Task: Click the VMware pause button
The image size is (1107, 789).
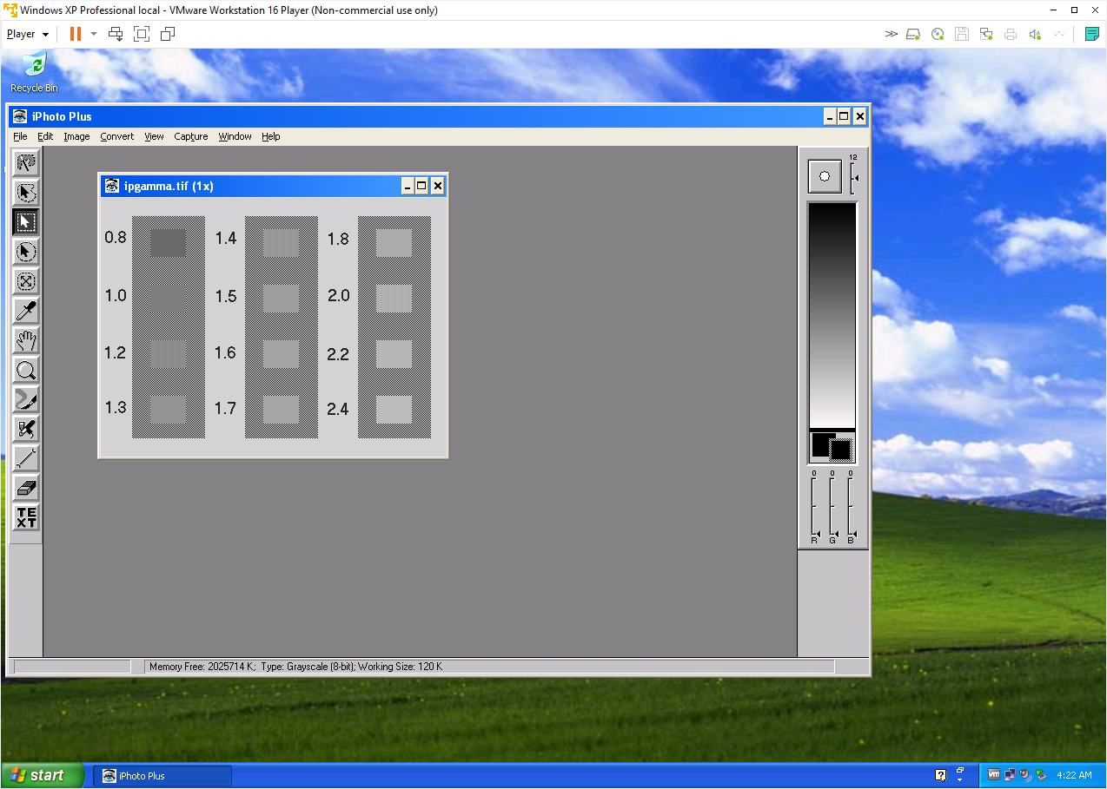Action: 76,34
